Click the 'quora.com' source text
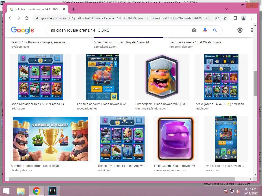 [x=212, y=170]
